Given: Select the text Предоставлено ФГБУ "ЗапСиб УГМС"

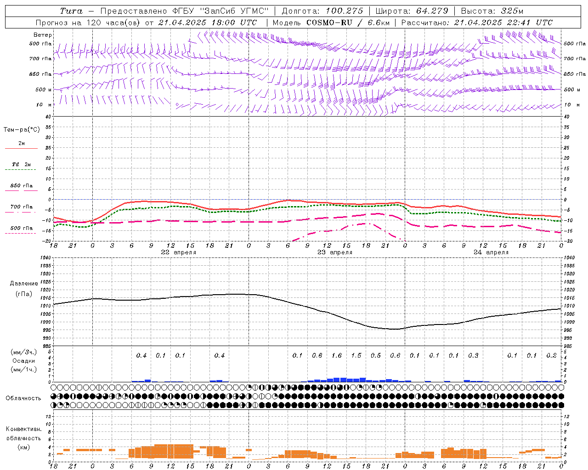Looking at the screenshot, I should (x=184, y=11).
